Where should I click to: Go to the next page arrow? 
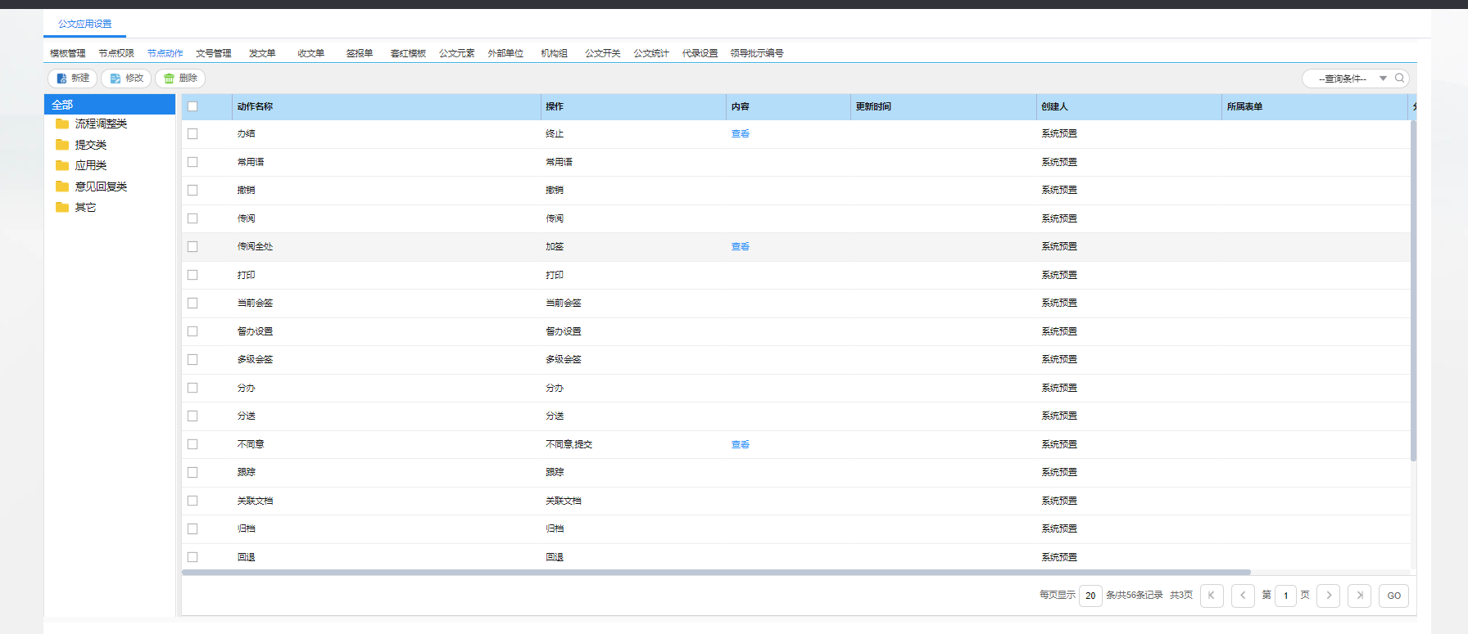coord(1328,596)
